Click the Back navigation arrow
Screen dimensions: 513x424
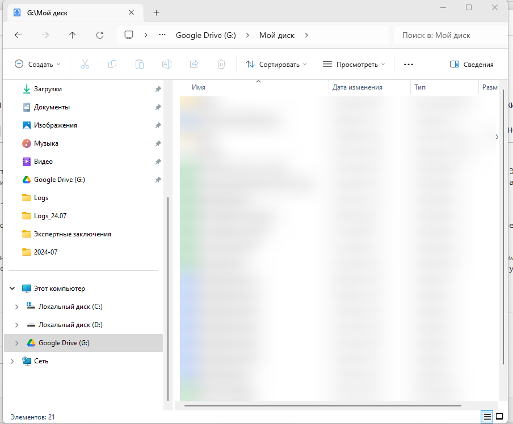[x=18, y=35]
